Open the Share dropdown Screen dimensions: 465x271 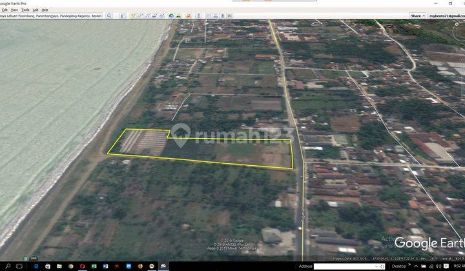tap(418, 15)
